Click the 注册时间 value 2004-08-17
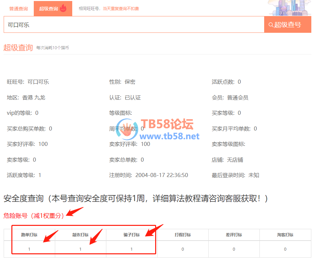 [x=162, y=175]
